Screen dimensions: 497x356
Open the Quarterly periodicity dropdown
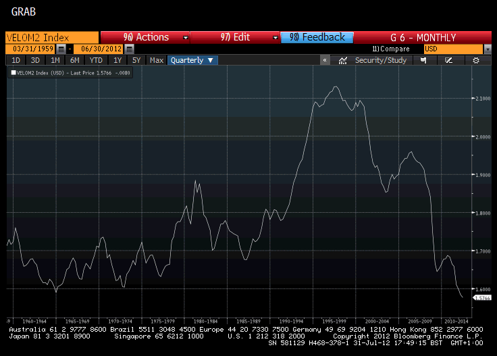click(192, 60)
